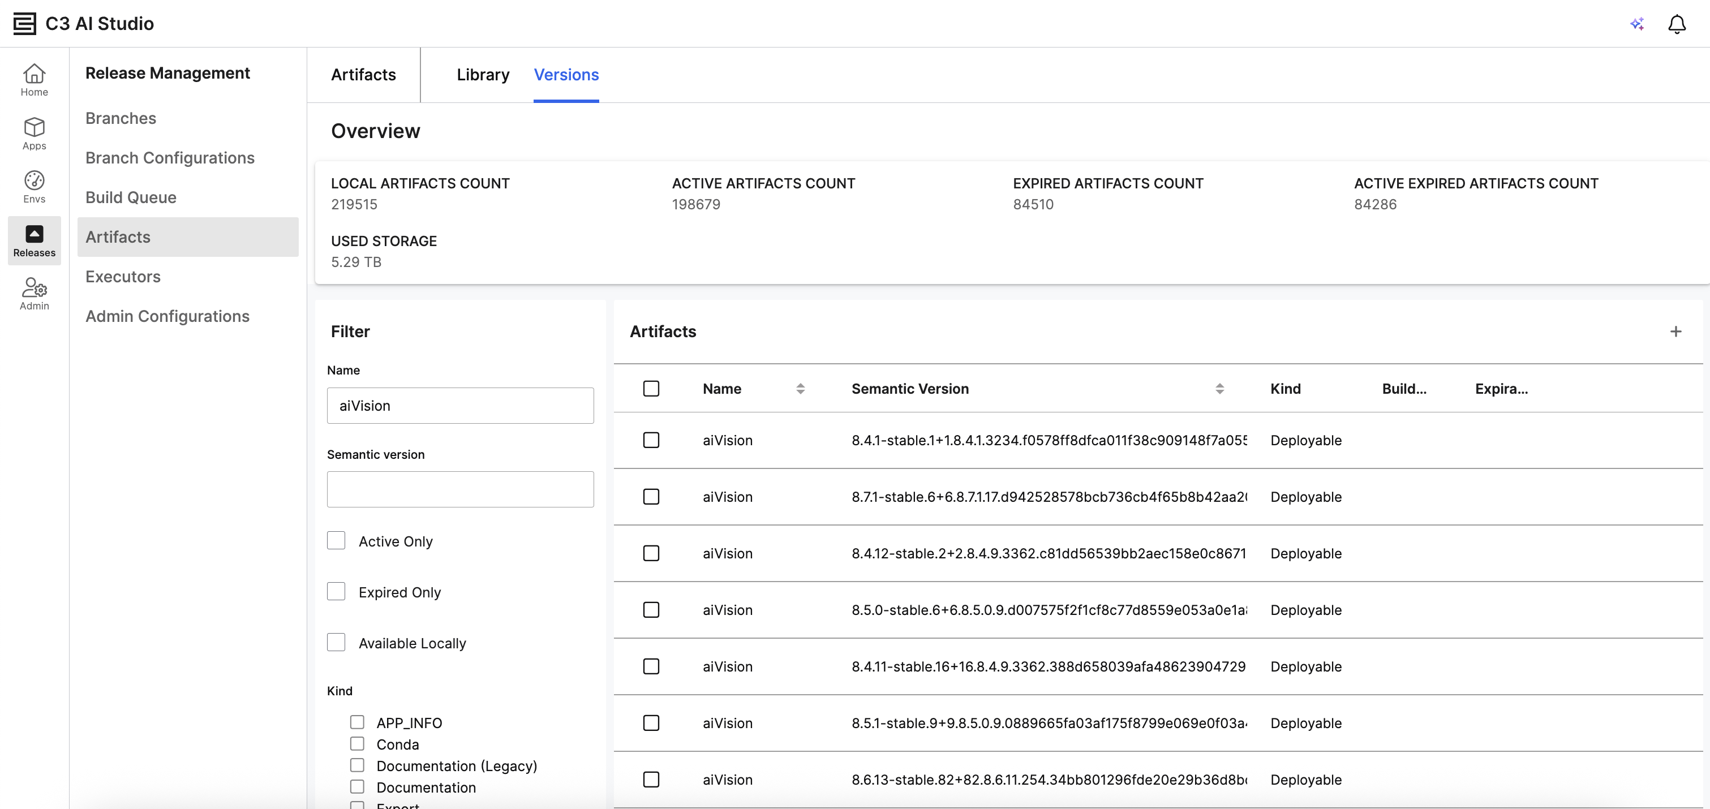Sort by Semantic Version column arrows

click(x=1219, y=389)
